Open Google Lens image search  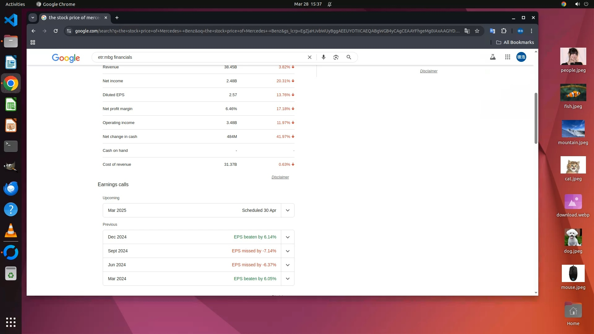pos(336,57)
